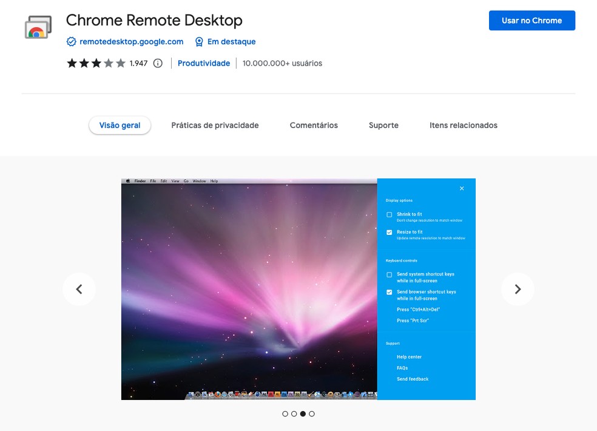Check Send system shortcut keys while in full-screen
The height and width of the screenshot is (431, 597).
point(390,274)
